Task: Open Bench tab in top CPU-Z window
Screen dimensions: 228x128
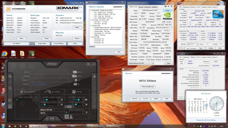Action: click(210, 7)
